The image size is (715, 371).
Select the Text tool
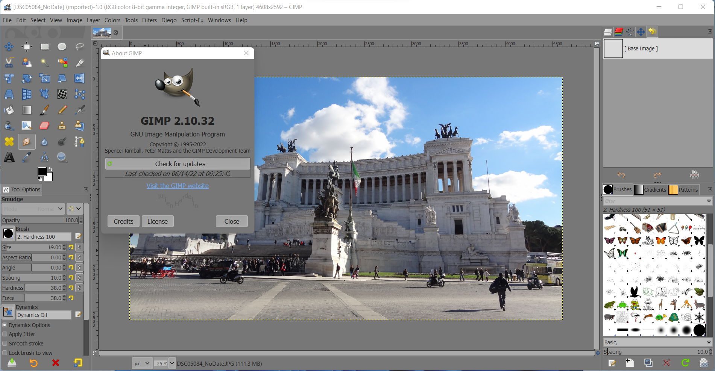[x=9, y=157]
